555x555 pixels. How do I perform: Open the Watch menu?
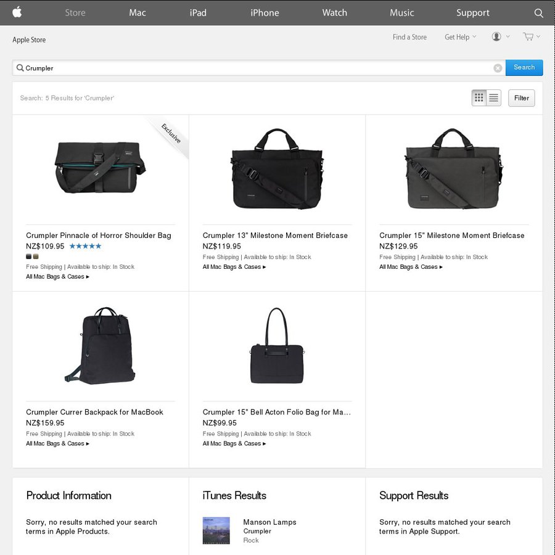click(334, 13)
